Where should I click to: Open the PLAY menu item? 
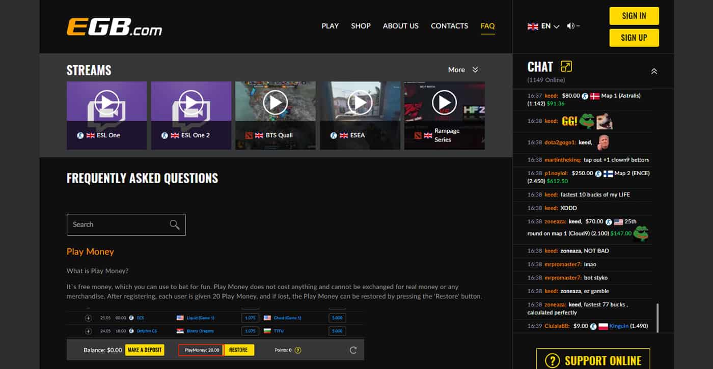tap(330, 26)
